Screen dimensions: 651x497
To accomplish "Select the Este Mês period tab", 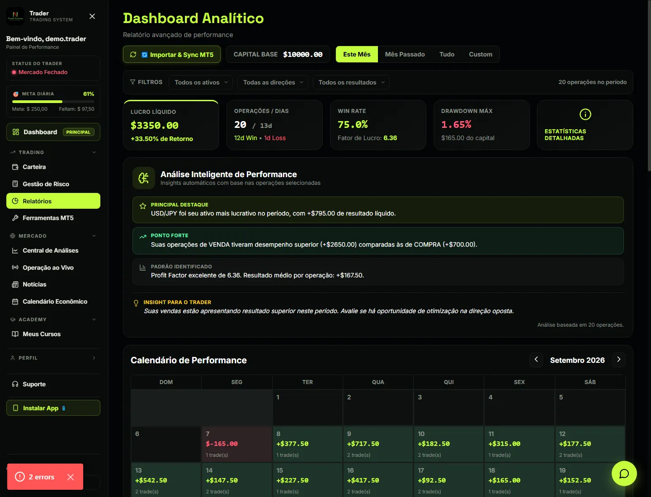I will [357, 54].
